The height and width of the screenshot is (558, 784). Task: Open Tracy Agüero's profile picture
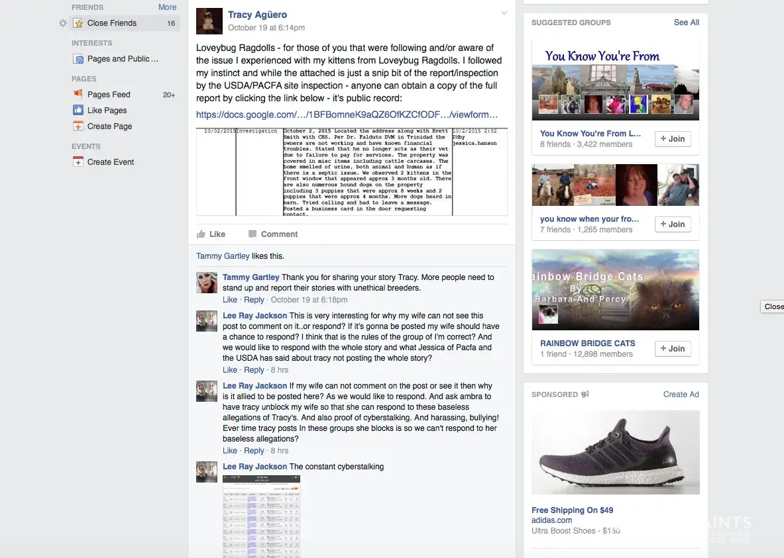[209, 21]
